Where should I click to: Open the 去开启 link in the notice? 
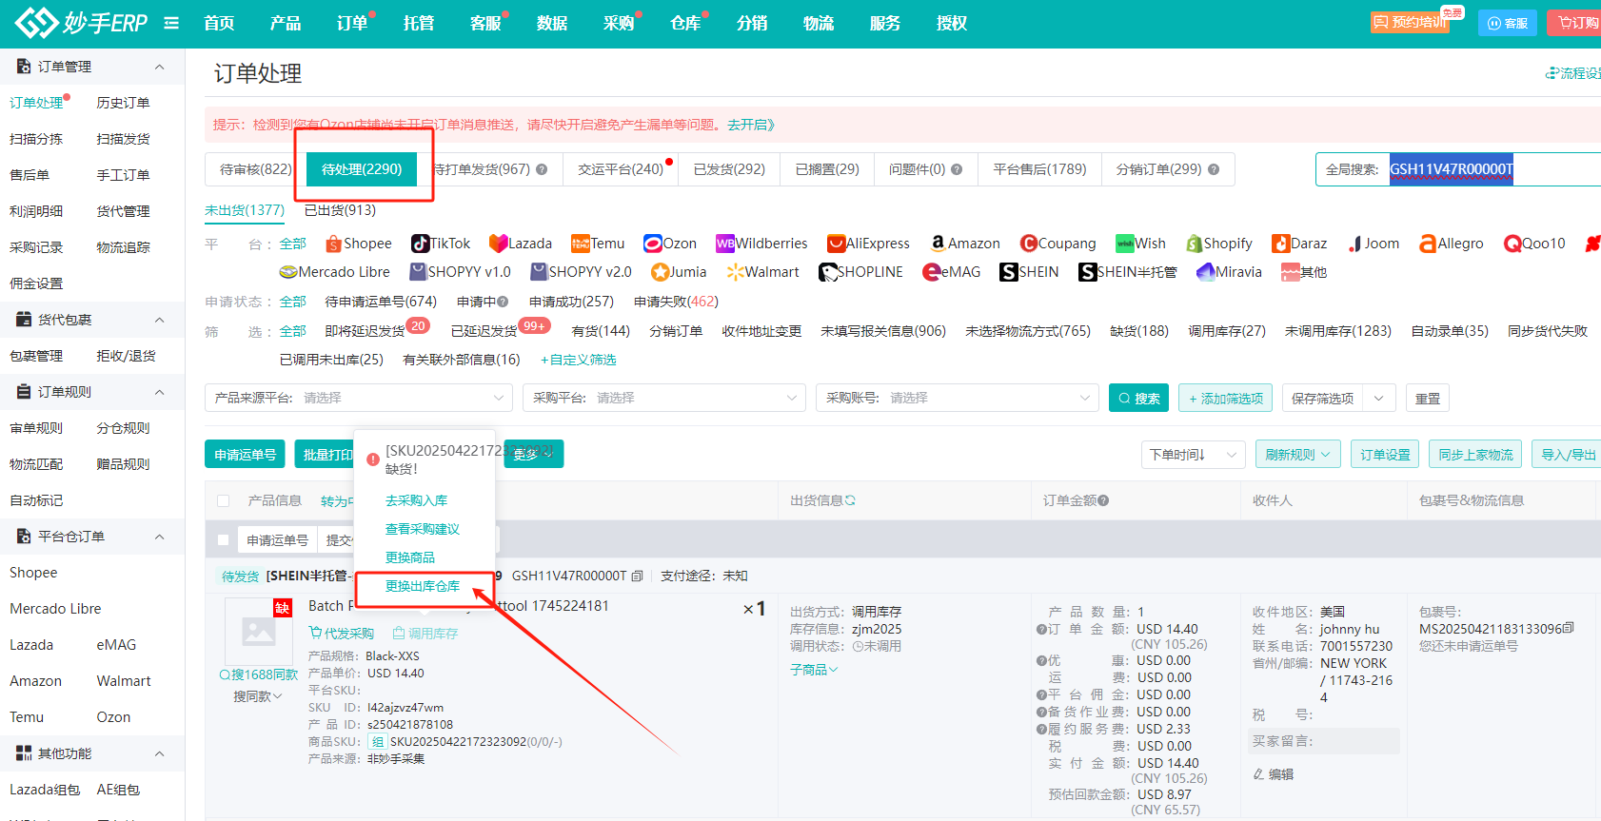751,125
